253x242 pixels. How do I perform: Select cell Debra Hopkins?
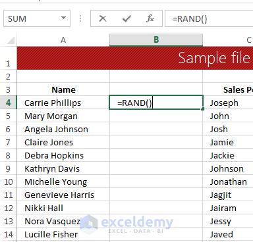[x=63, y=155]
